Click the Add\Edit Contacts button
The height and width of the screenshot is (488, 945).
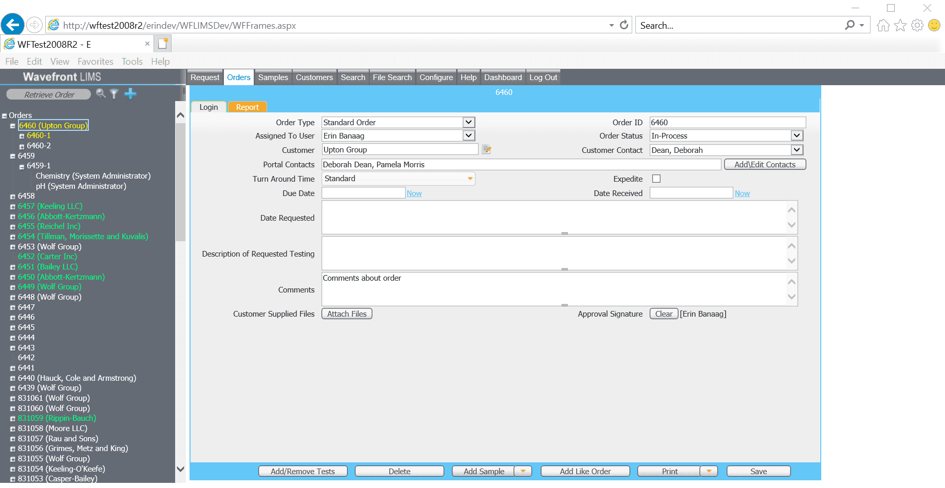click(765, 164)
